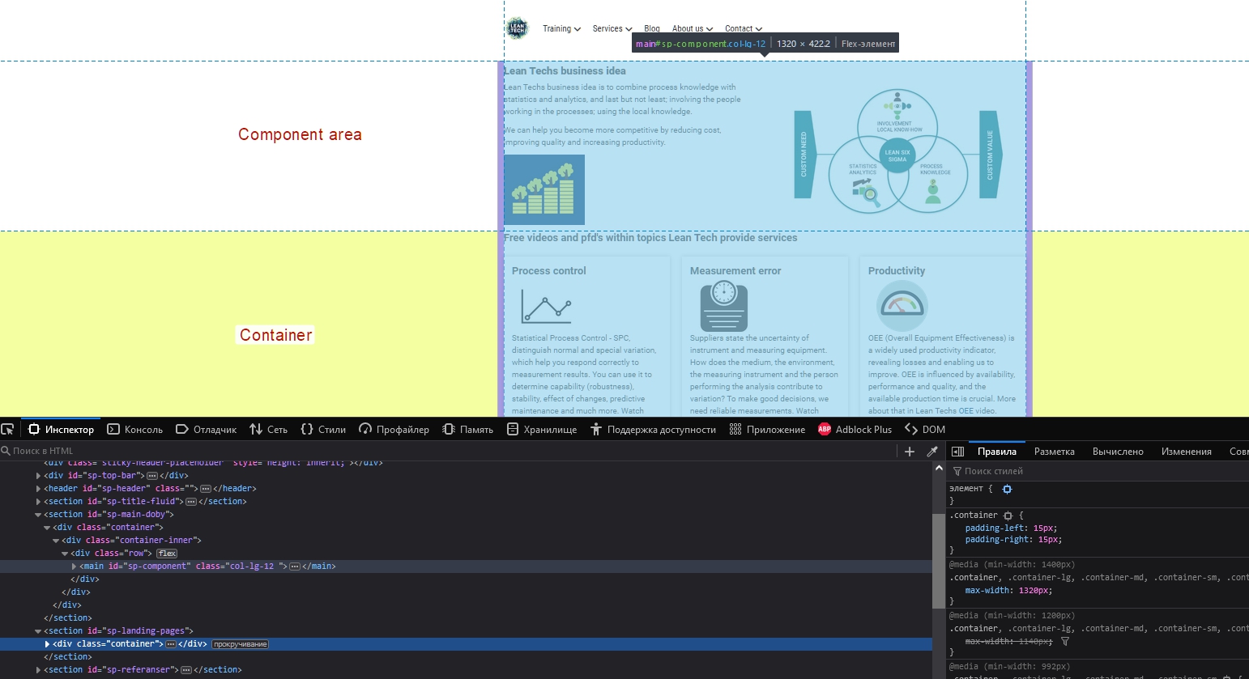Click the eyedropper color picker icon
1249x679 pixels.
(x=932, y=452)
